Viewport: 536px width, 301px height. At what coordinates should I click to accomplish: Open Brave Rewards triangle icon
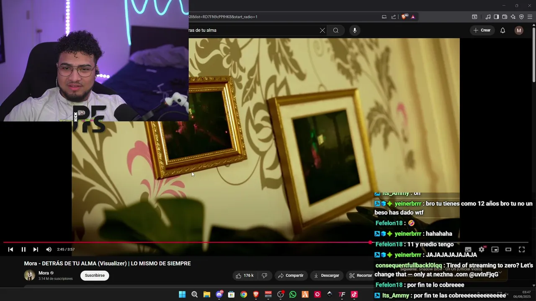[x=413, y=17]
